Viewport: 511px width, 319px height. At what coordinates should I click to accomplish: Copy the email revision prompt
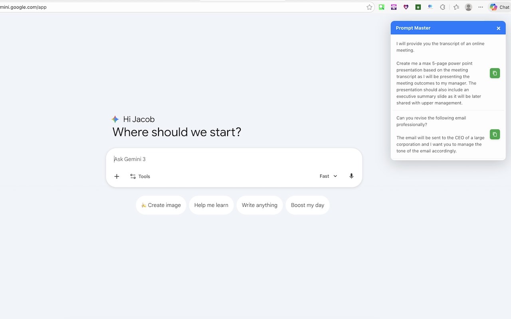point(495,134)
